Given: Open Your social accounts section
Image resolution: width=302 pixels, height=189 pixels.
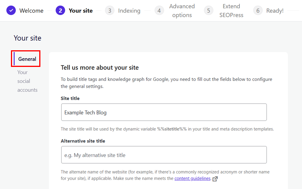Looking at the screenshot, I should pos(27,81).
